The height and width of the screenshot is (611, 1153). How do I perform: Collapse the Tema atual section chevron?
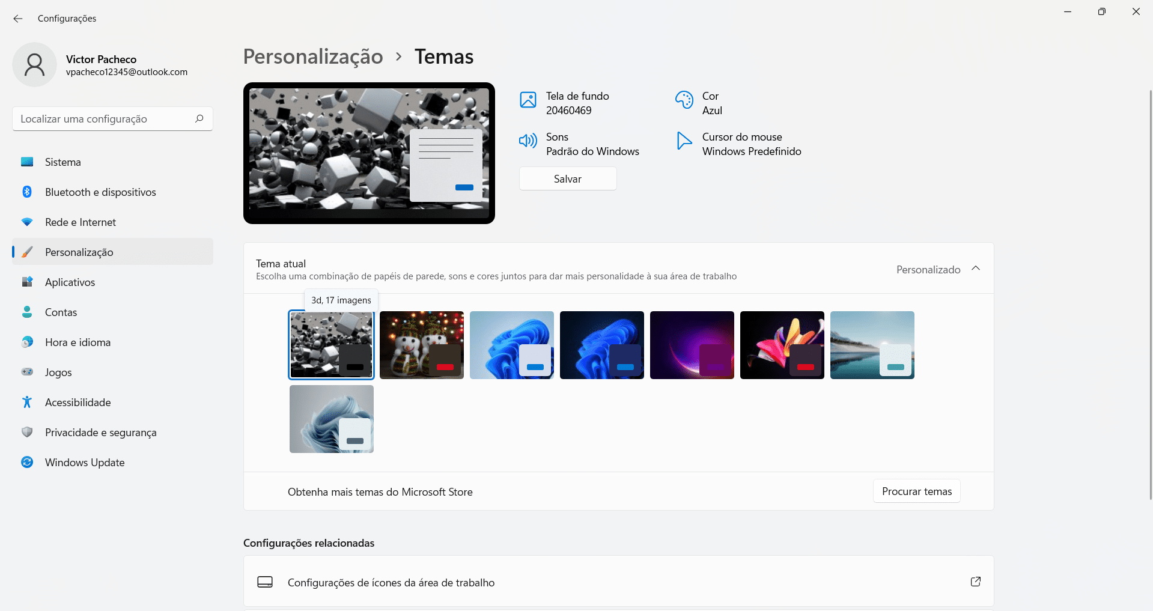(976, 269)
